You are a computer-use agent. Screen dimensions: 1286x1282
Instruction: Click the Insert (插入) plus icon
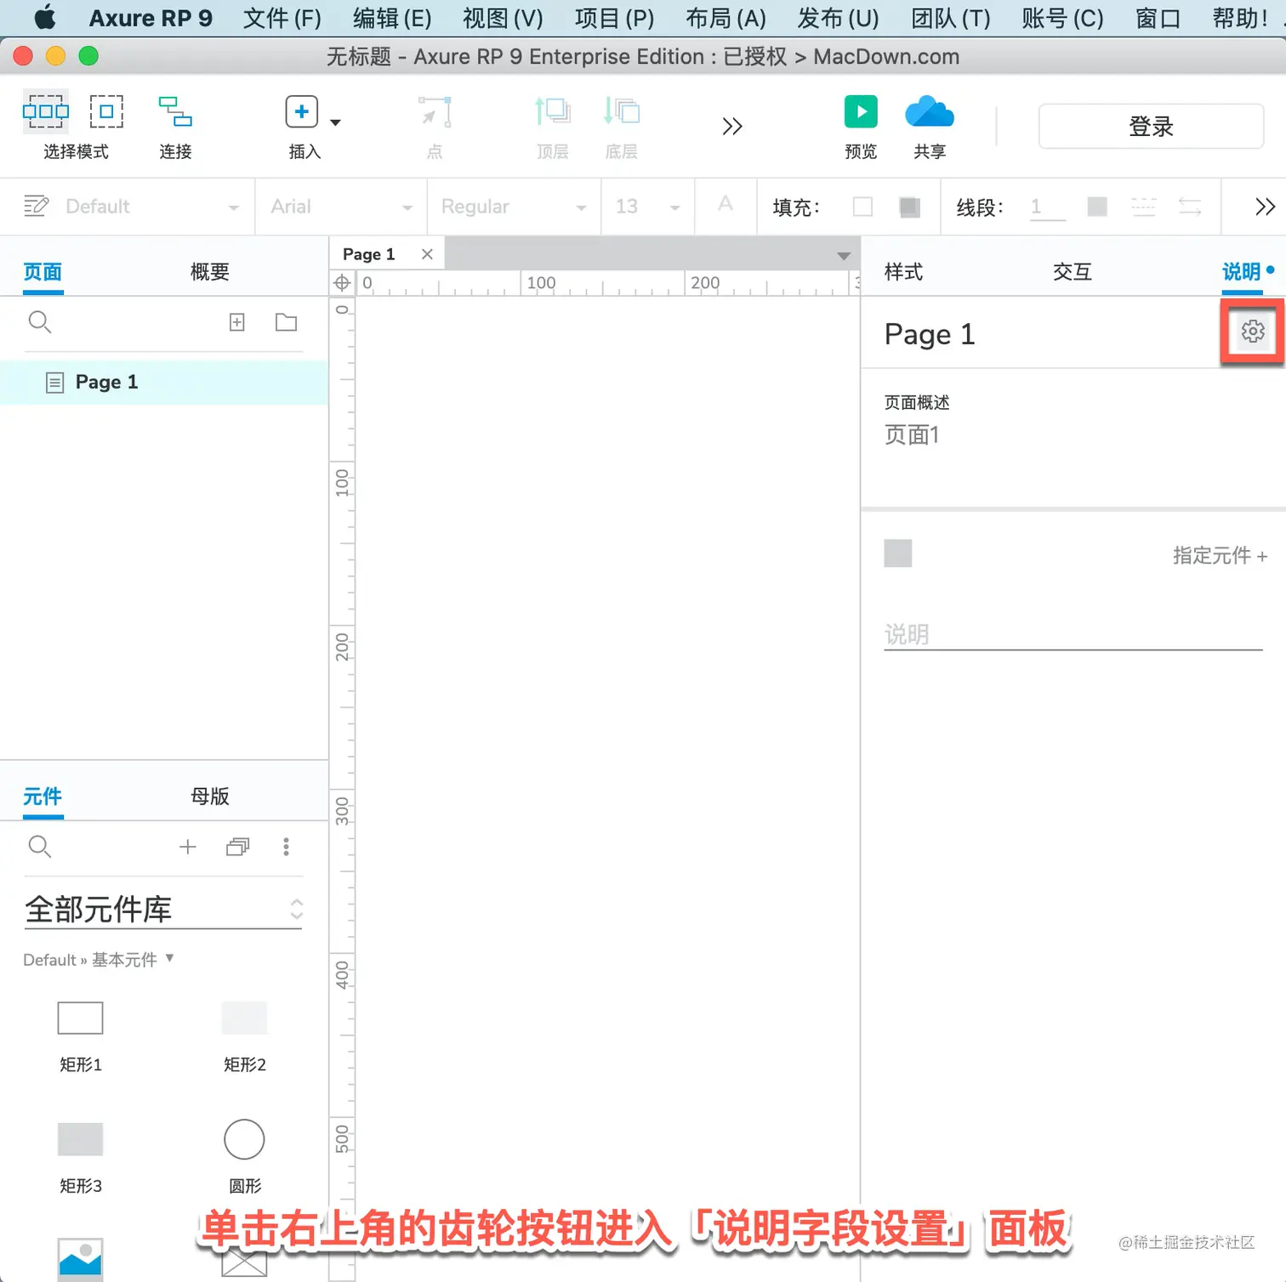tap(301, 111)
